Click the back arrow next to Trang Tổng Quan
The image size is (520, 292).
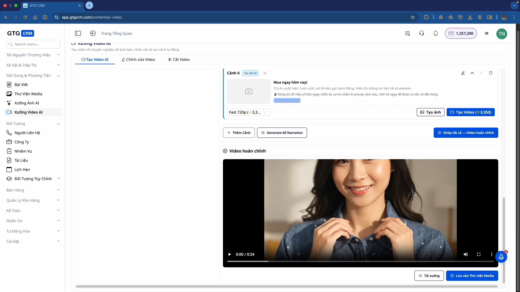pyautogui.click(x=93, y=34)
